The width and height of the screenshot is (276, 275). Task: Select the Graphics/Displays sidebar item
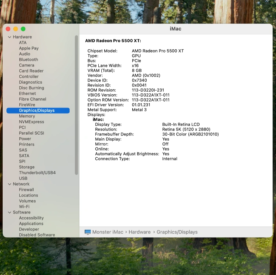click(x=37, y=111)
